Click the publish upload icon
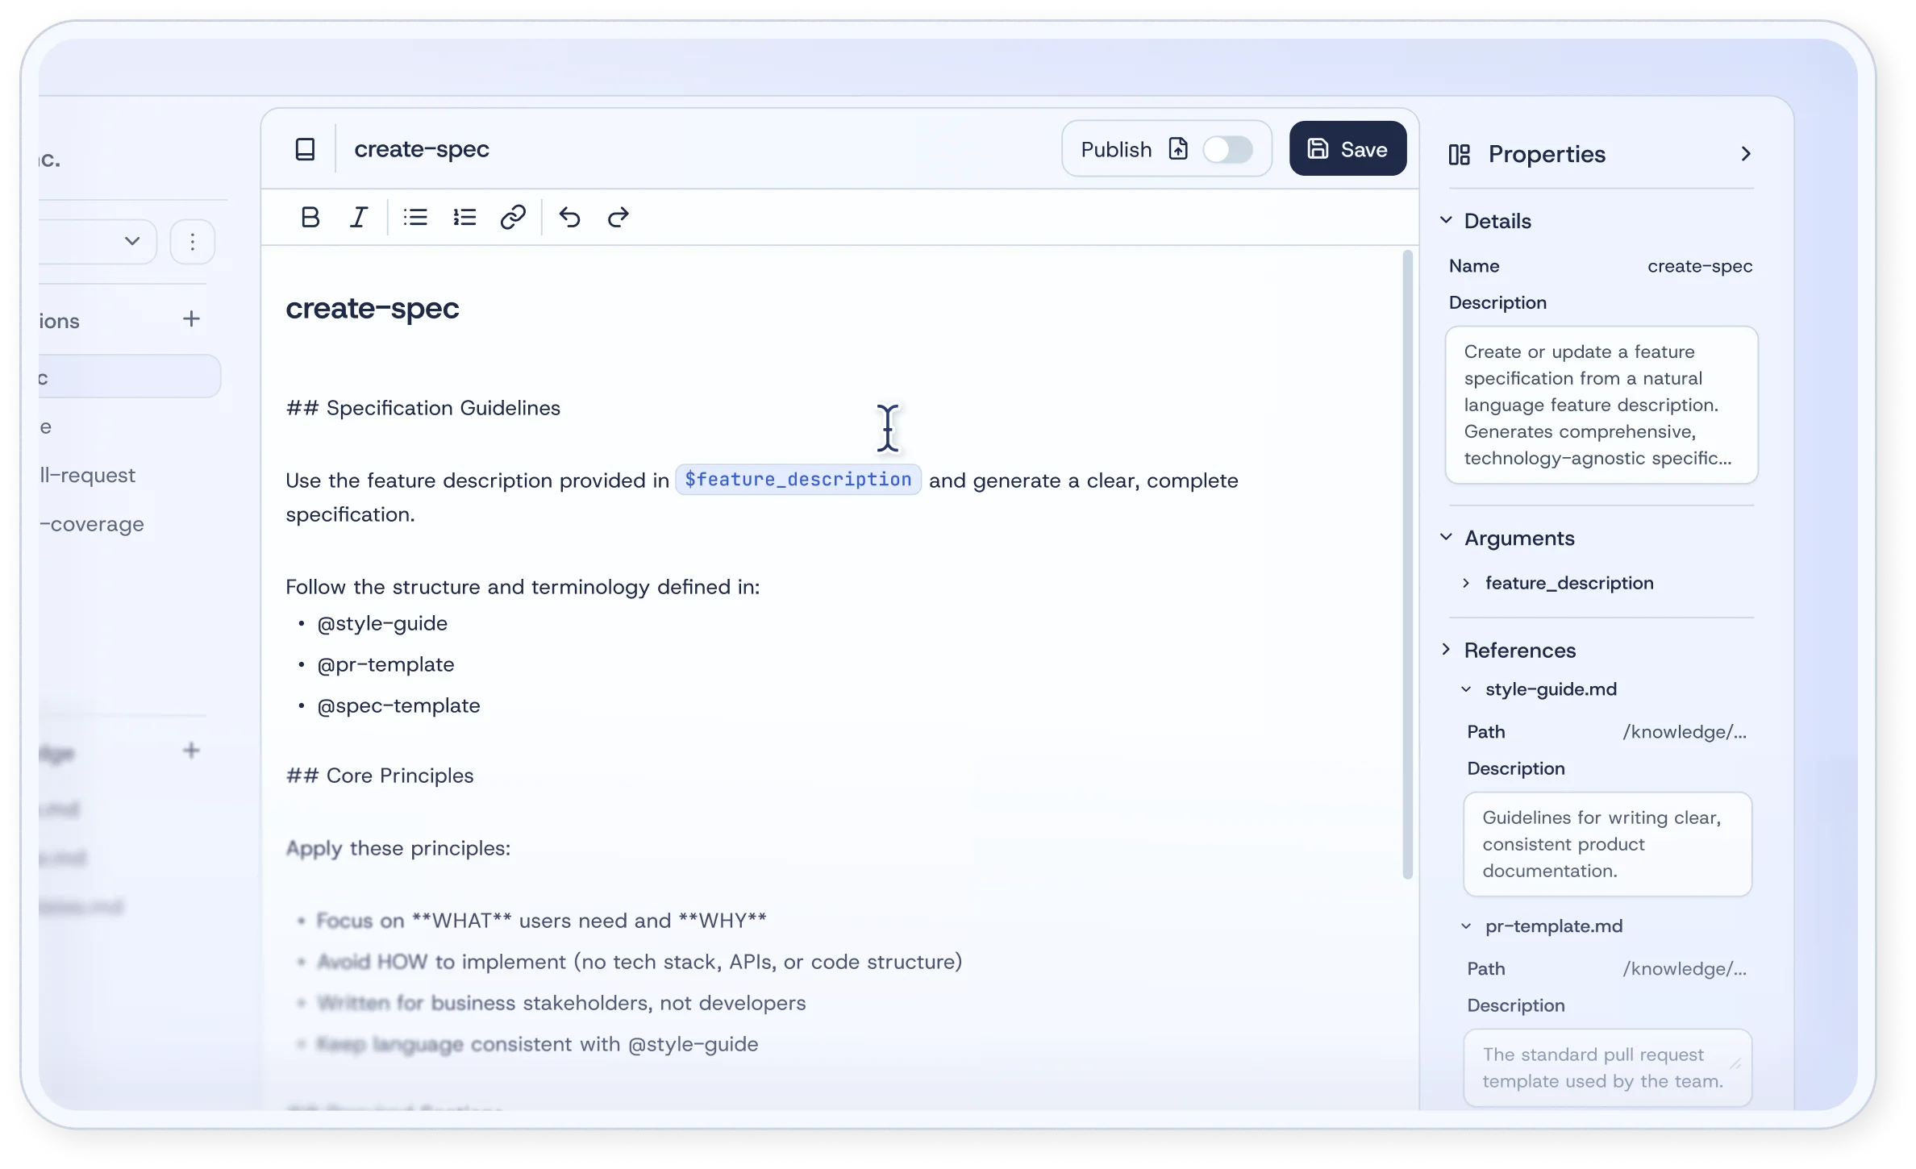The height and width of the screenshot is (1169, 1916). click(1179, 148)
